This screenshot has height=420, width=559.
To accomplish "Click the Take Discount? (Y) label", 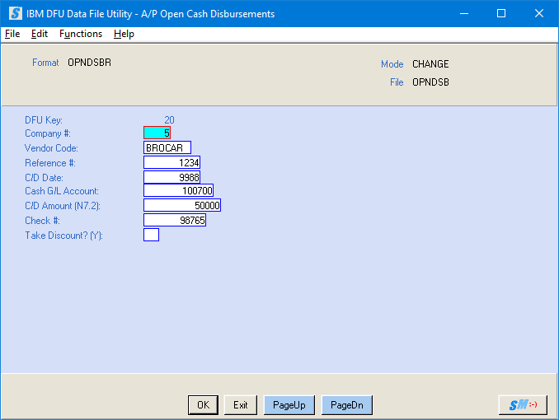I will pos(63,236).
